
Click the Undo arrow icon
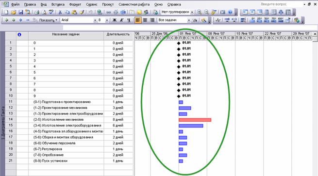[x=90, y=12]
